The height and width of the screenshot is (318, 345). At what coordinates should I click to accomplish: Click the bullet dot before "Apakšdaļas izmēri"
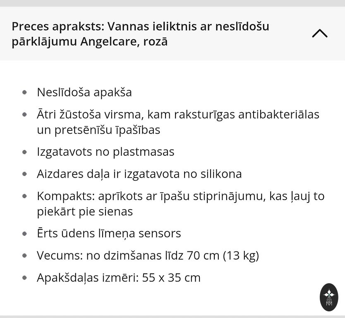click(x=25, y=278)
